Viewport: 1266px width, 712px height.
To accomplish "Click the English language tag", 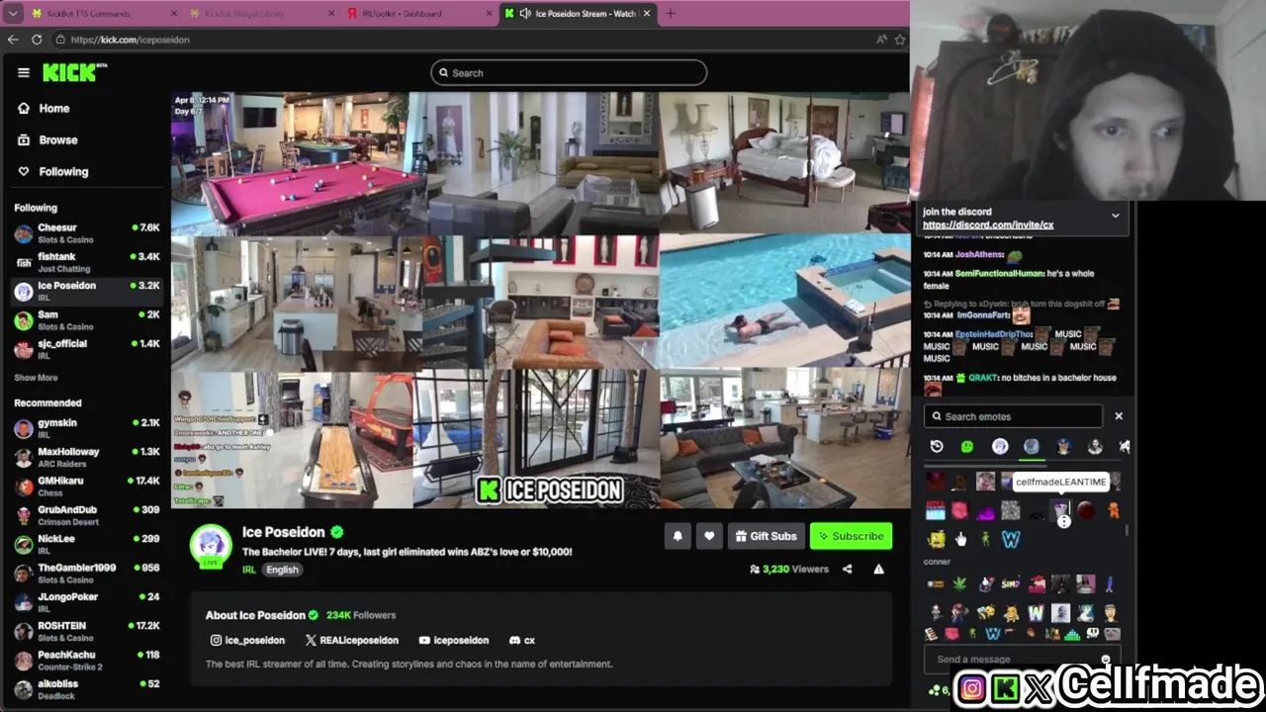I will [282, 570].
